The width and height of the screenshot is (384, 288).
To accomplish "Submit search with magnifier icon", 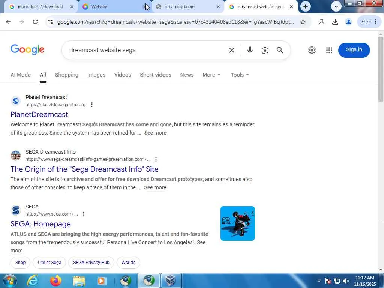I will [x=280, y=50].
